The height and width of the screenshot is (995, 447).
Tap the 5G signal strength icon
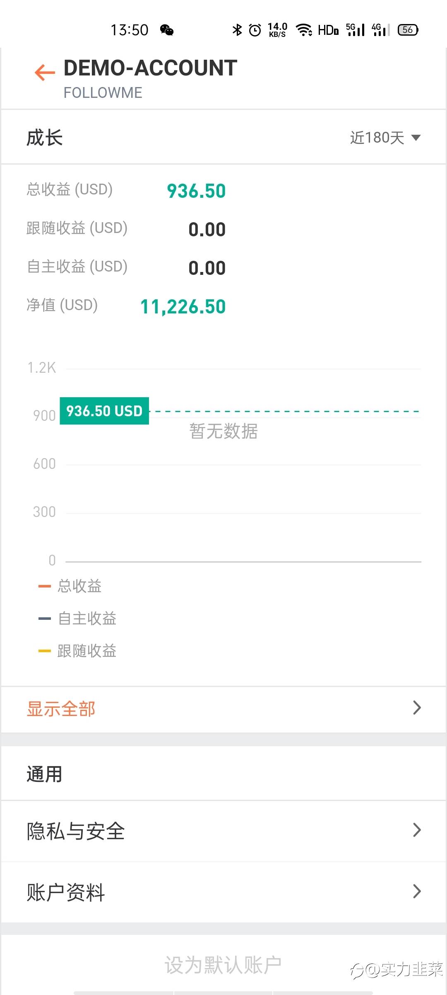[355, 30]
